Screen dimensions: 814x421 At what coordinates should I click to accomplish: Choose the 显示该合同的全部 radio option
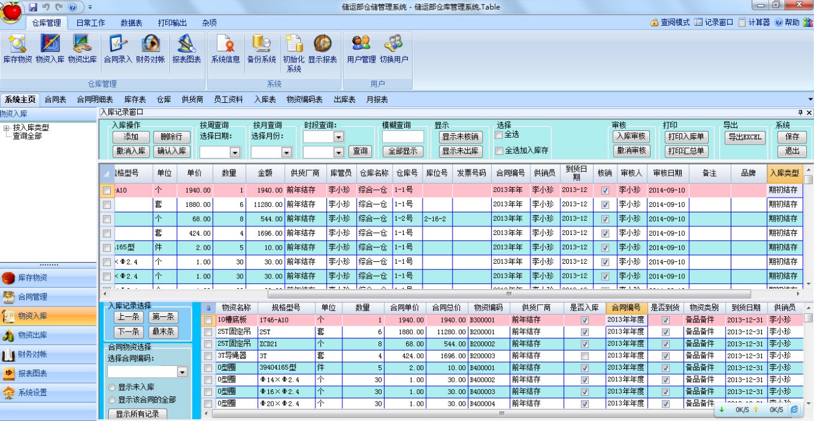[x=112, y=400]
